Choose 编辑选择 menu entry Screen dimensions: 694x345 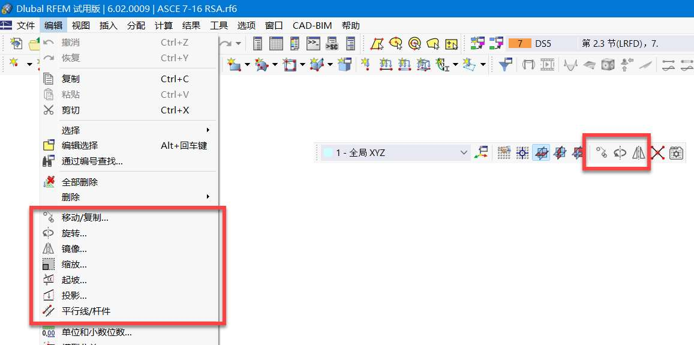(x=129, y=146)
